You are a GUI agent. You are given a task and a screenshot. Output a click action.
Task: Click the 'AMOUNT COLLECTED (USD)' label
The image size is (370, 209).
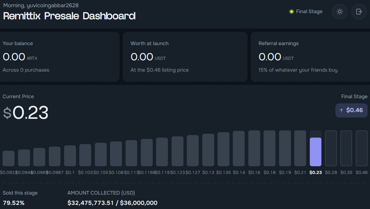tap(101, 193)
